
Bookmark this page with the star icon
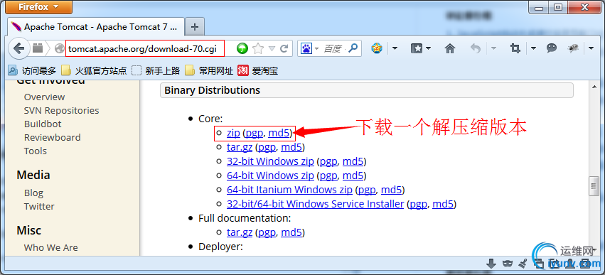click(x=258, y=48)
